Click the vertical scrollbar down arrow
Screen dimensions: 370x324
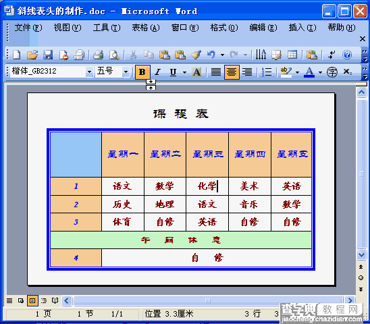[361, 254]
